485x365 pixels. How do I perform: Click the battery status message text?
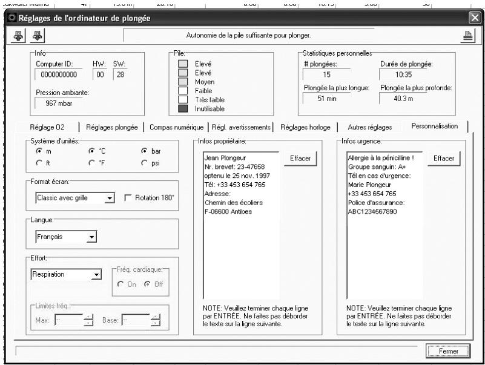248,35
